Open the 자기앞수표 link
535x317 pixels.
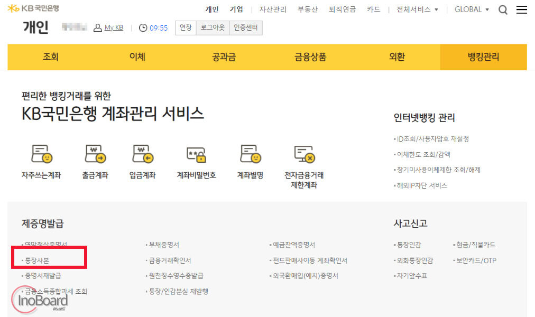[411, 276]
